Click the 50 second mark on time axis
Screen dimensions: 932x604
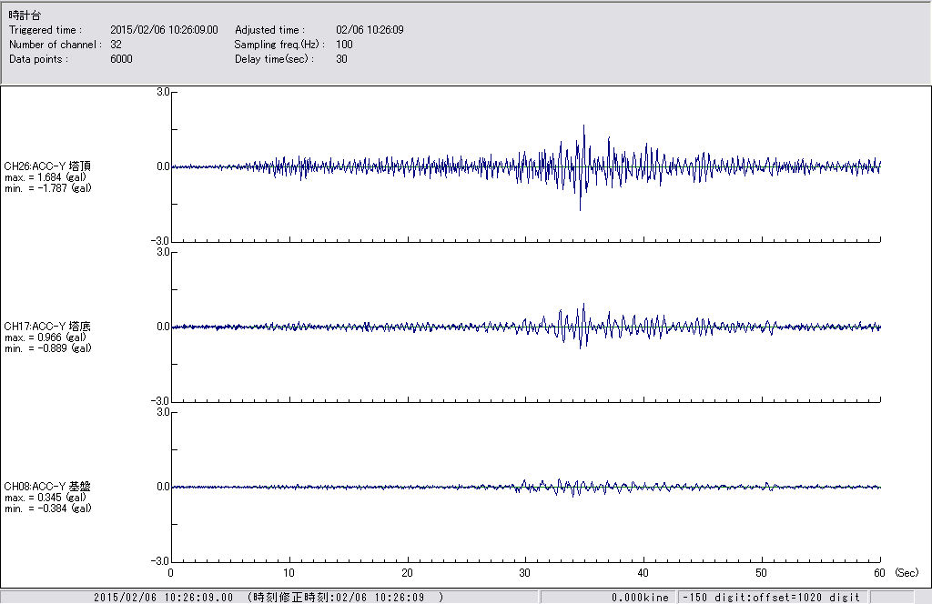coord(762,573)
